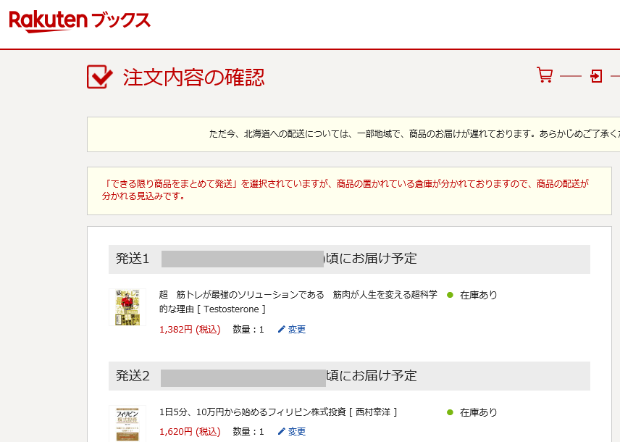Click the green stock dot for the 西村幸洋 book
Image resolution: width=620 pixels, height=442 pixels.
click(450, 412)
